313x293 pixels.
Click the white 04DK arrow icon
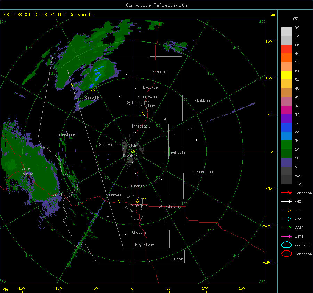click(x=287, y=201)
